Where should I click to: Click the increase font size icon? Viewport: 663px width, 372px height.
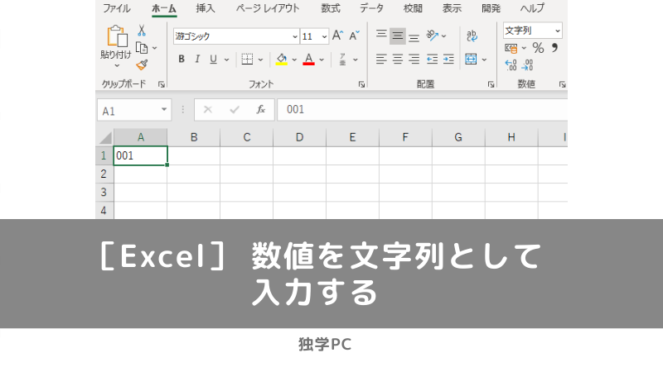coord(337,36)
